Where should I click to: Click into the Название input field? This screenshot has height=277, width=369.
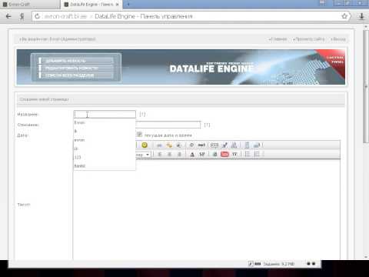coord(105,114)
